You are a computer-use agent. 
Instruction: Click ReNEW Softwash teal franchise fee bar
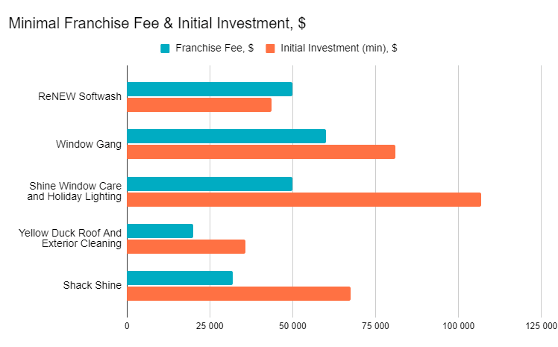click(x=210, y=90)
